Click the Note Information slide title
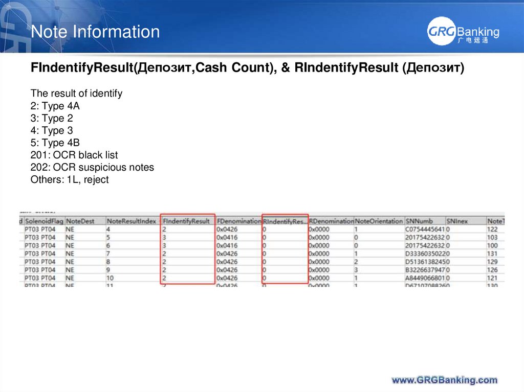Screen dimensions: 524x392 95,32
